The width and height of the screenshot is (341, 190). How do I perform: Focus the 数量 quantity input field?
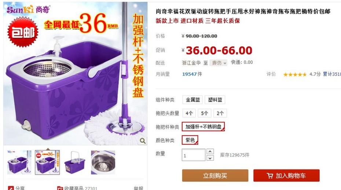(194, 155)
